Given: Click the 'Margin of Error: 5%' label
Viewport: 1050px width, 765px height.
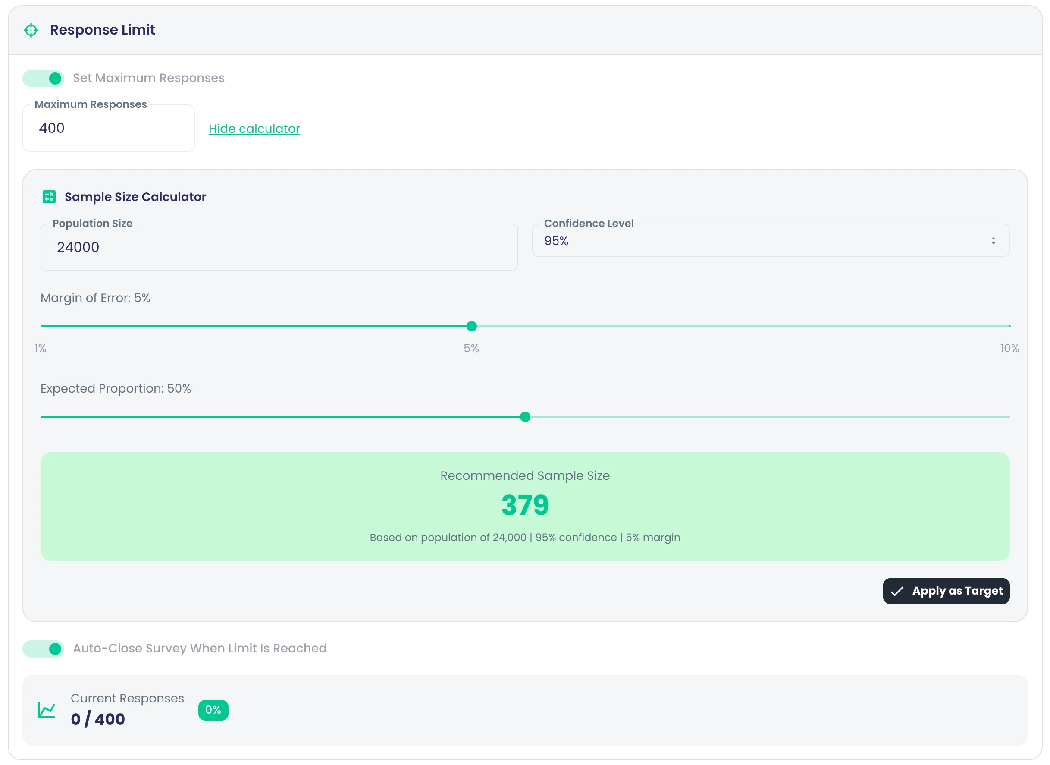Looking at the screenshot, I should coord(95,298).
